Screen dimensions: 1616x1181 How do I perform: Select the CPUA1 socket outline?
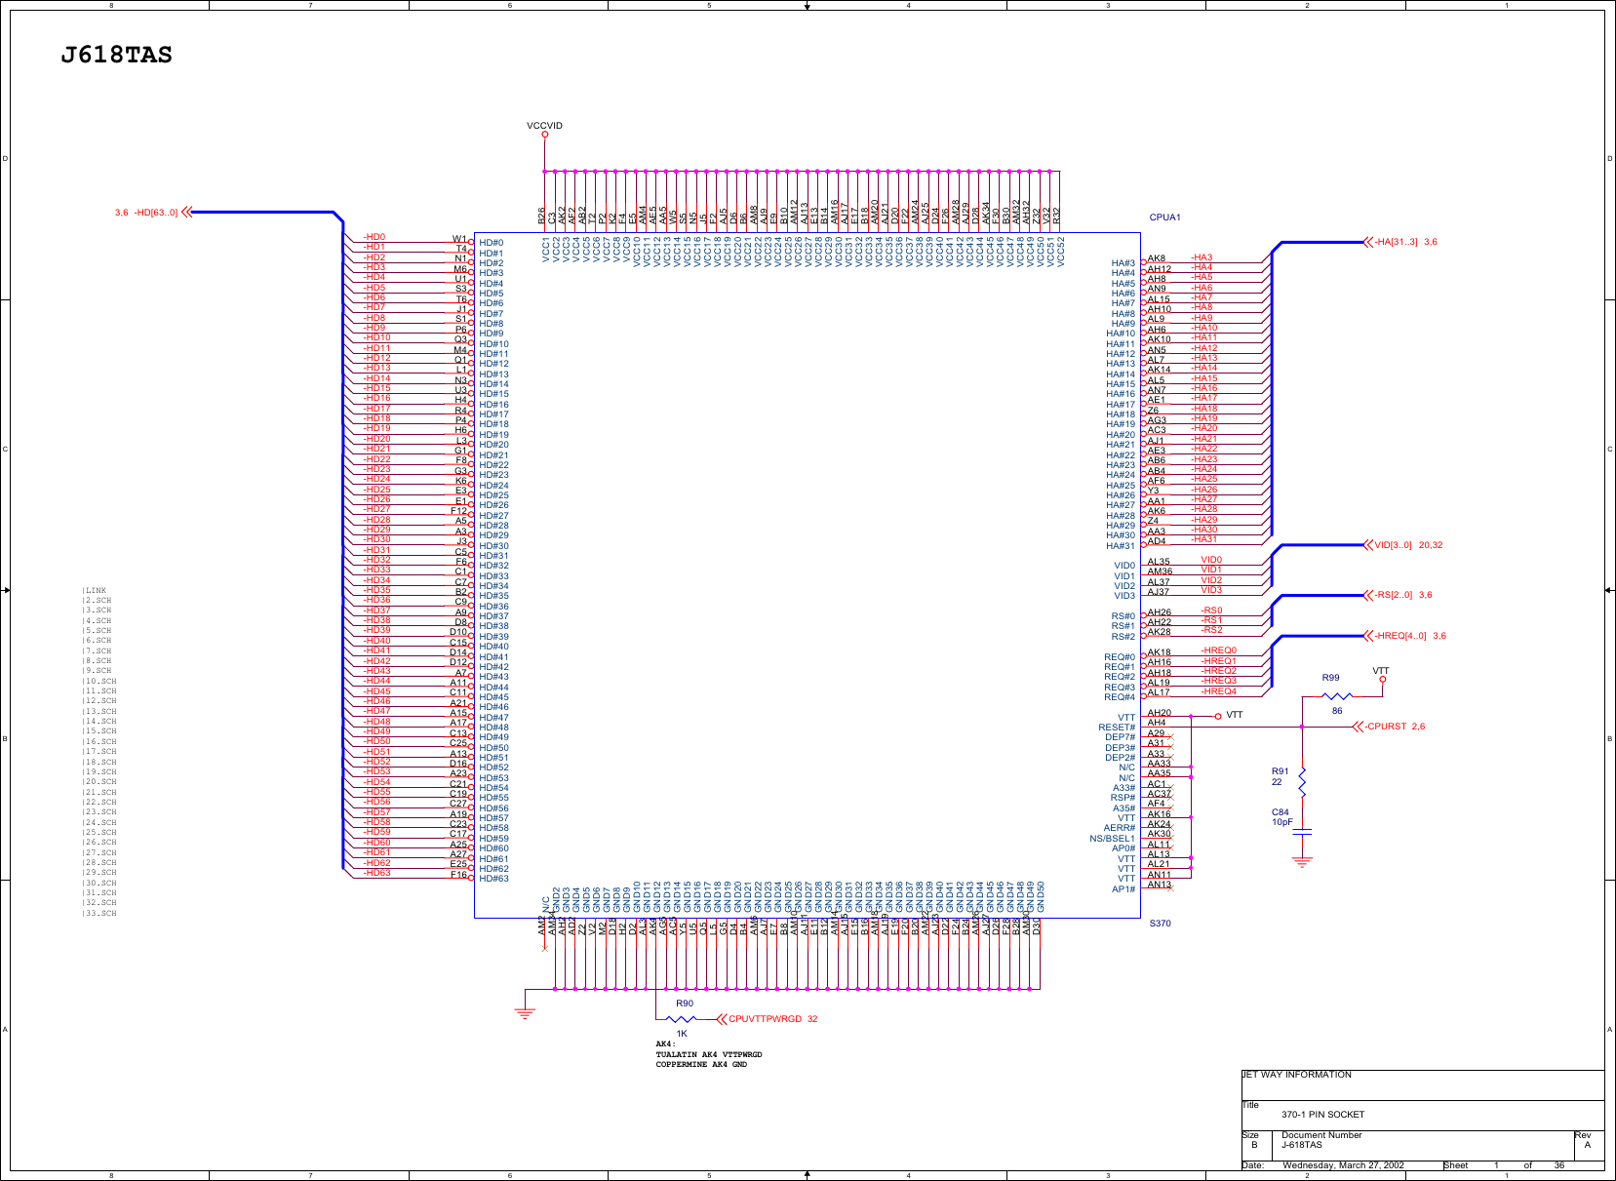tap(809, 575)
